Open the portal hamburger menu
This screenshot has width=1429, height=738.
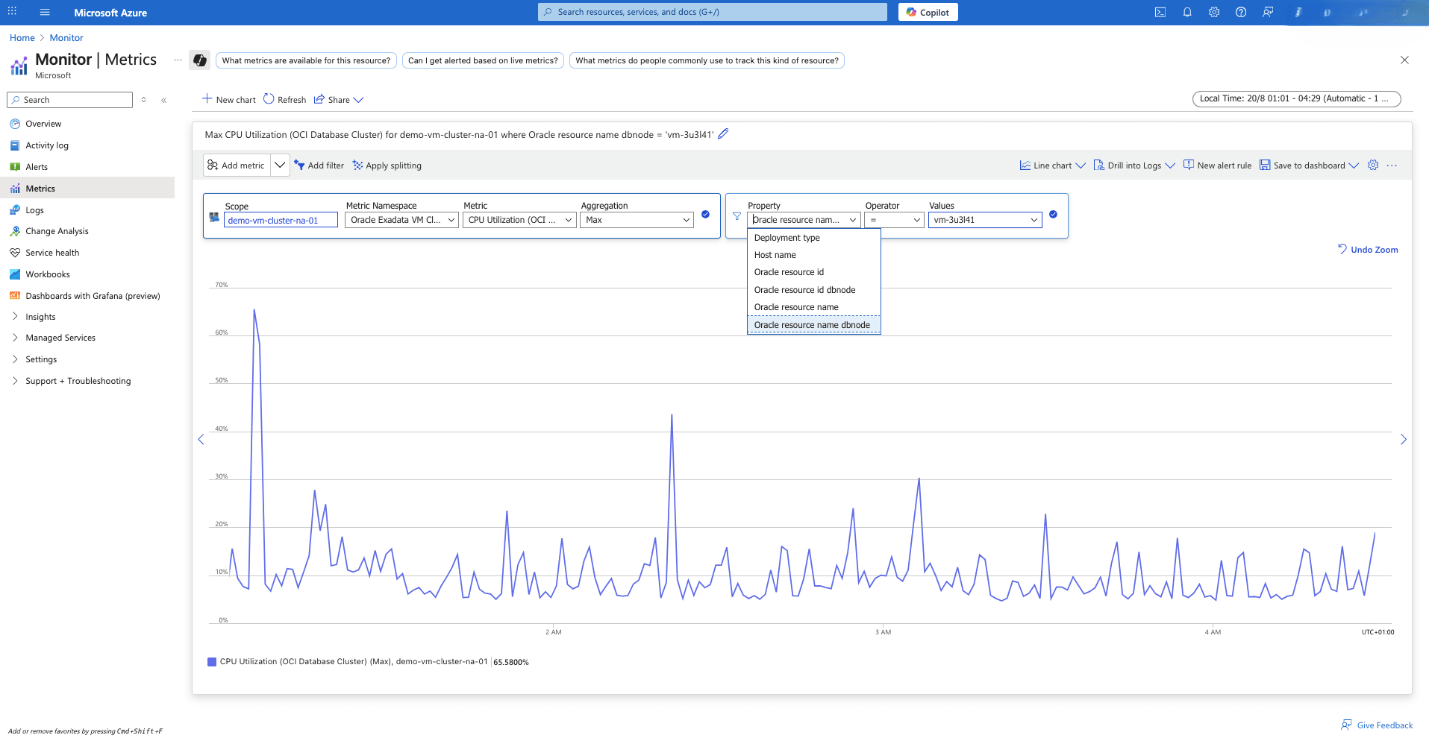click(x=45, y=12)
